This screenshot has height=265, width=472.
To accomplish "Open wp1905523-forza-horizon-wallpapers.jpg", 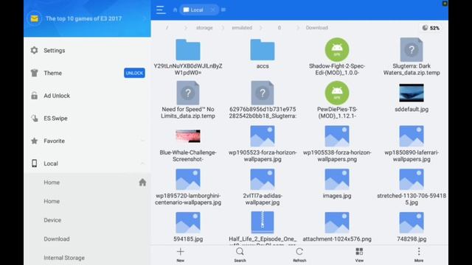I will (x=263, y=144).
